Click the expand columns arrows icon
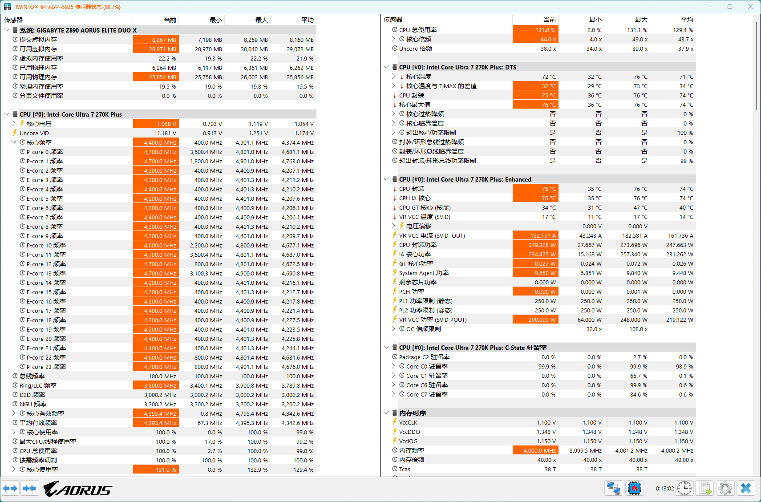 click(x=10, y=488)
